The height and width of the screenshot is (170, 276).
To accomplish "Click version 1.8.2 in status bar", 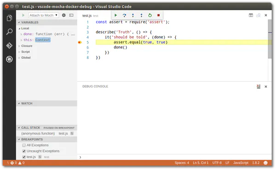I will (x=256, y=163).
